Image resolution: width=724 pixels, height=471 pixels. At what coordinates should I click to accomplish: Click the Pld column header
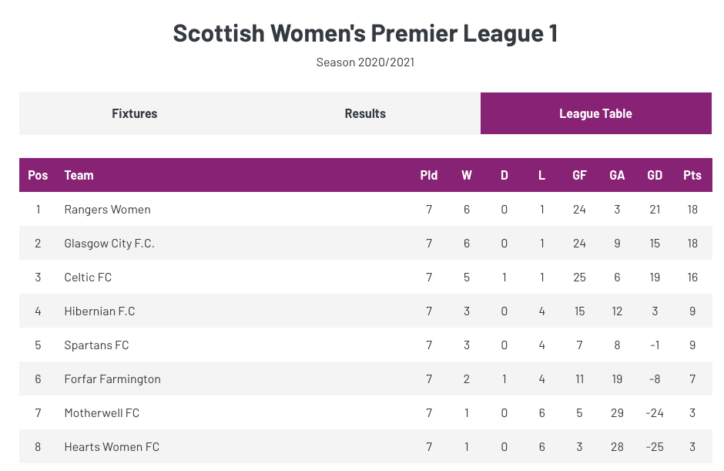[x=429, y=175]
